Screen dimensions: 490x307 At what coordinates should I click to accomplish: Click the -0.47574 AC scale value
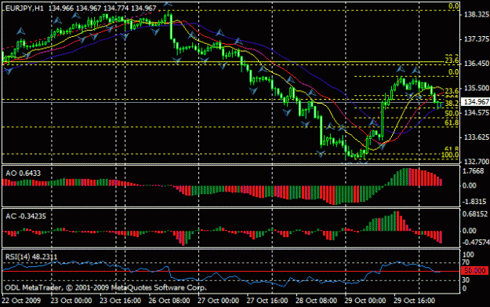pos(475,243)
